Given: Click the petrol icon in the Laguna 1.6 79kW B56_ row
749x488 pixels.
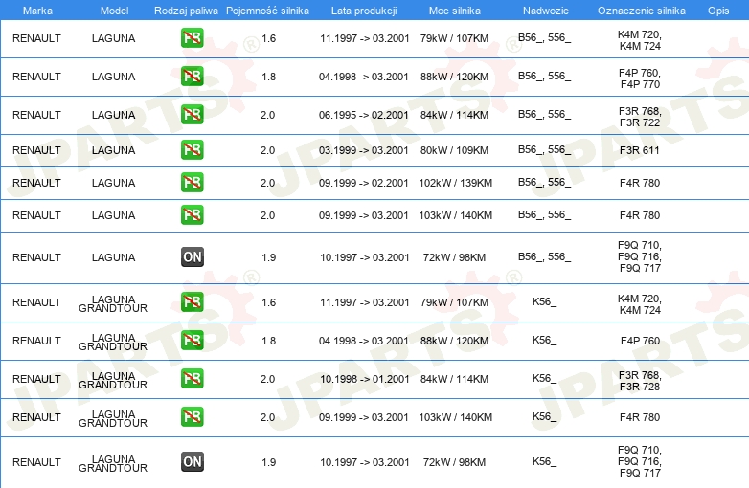Looking at the screenshot, I should click(192, 37).
